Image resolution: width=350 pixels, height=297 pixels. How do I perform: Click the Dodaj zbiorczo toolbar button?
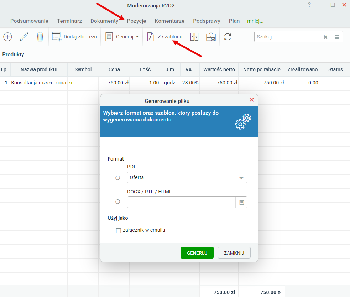tap(74, 37)
